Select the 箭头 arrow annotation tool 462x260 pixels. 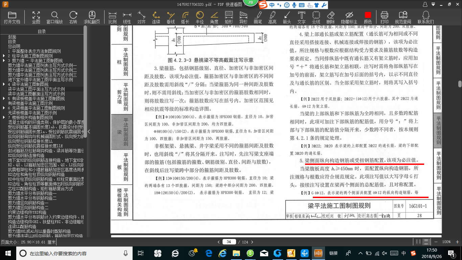[x=287, y=17]
